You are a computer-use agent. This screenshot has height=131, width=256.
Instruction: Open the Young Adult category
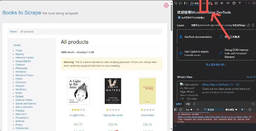(x=22, y=118)
